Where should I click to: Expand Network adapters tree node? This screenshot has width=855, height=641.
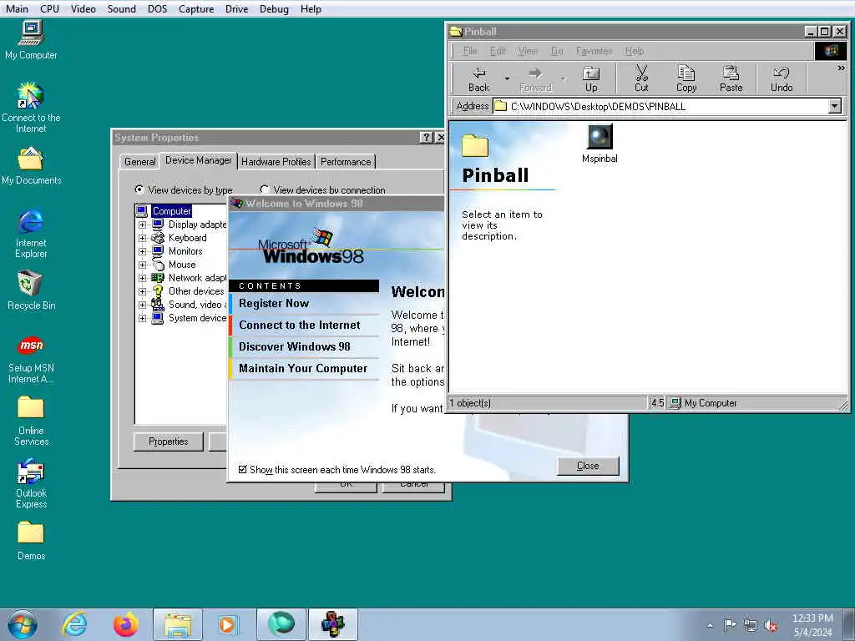142,278
